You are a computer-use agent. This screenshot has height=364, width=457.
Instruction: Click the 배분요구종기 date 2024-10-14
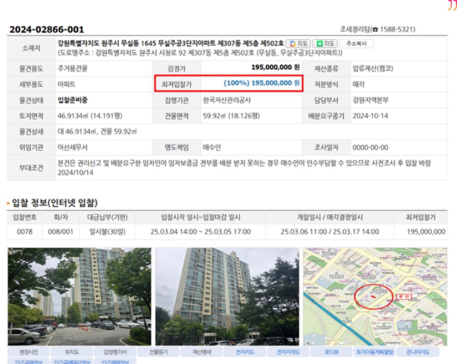coord(370,116)
